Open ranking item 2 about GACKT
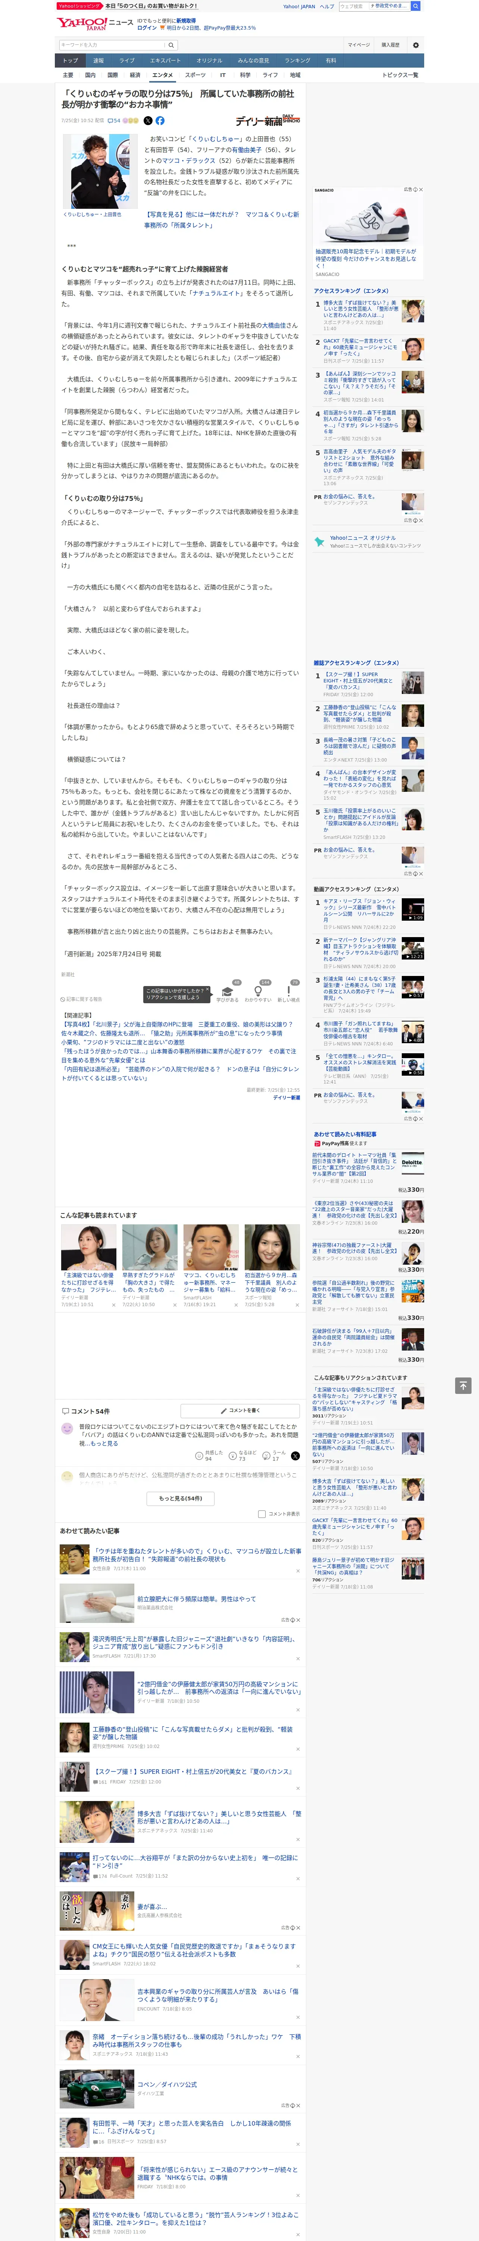This screenshot has height=2241, width=479. [x=360, y=347]
